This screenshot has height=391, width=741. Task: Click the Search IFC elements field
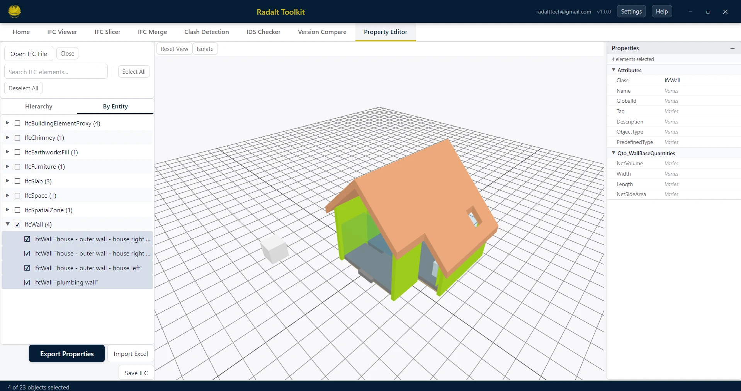click(56, 71)
